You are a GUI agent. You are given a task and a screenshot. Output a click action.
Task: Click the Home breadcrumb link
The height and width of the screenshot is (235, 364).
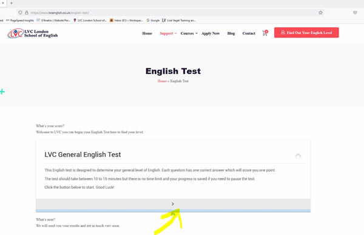click(x=162, y=81)
